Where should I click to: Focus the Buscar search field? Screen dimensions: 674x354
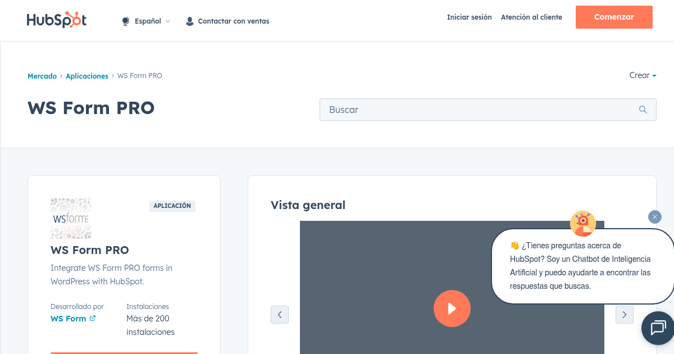[488, 110]
